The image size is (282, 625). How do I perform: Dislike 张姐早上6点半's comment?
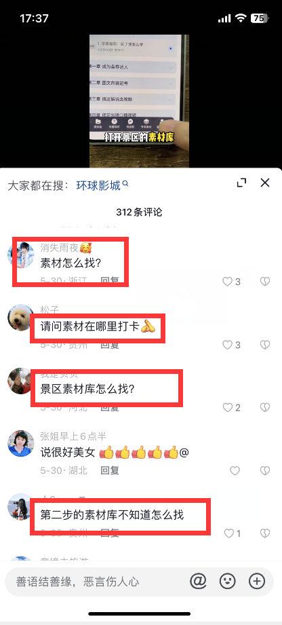[265, 471]
